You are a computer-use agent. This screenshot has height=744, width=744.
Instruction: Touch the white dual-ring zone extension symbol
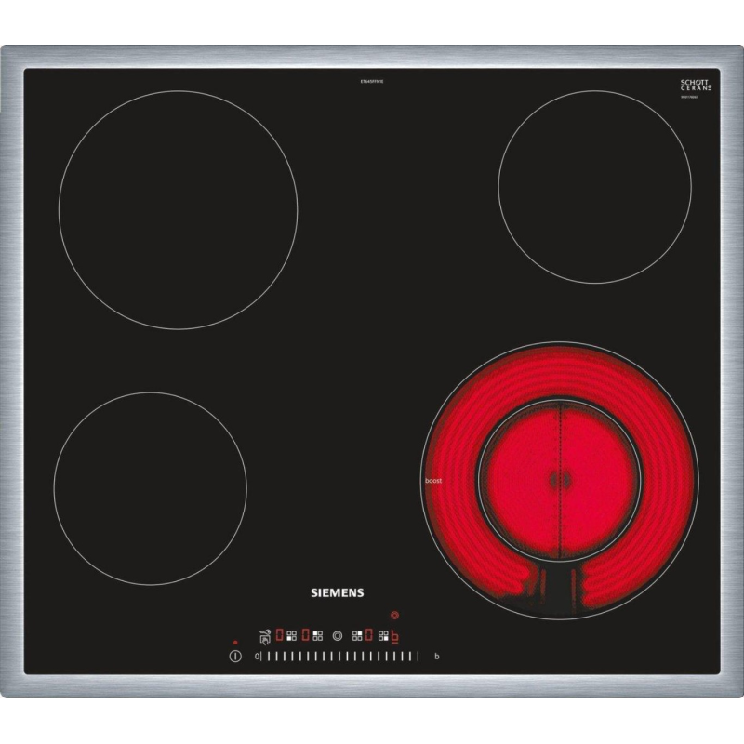point(337,636)
